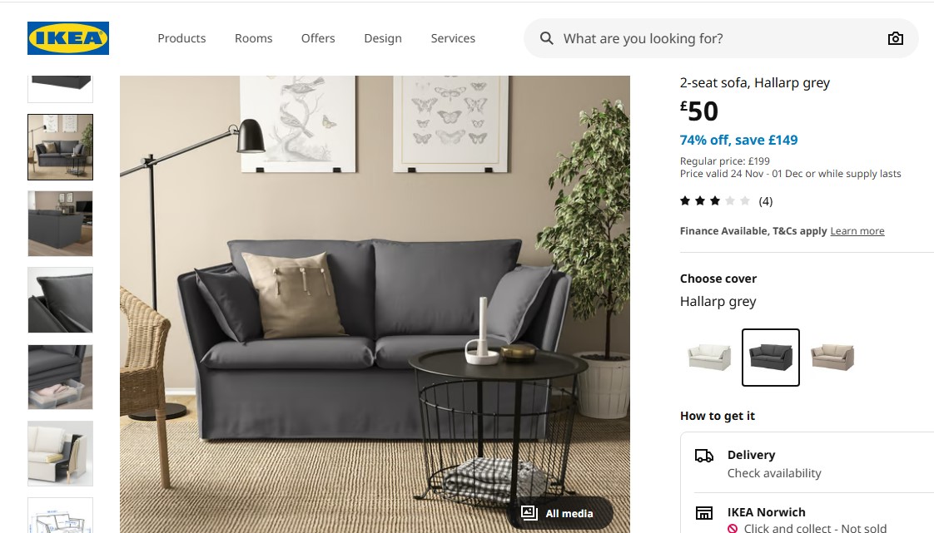
Task: View the sofa underseat storage thumbnail
Action: click(x=60, y=377)
